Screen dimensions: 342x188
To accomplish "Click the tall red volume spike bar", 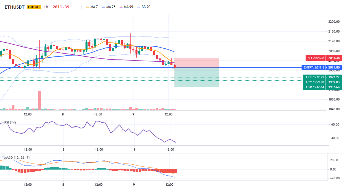I will [x=39, y=100].
